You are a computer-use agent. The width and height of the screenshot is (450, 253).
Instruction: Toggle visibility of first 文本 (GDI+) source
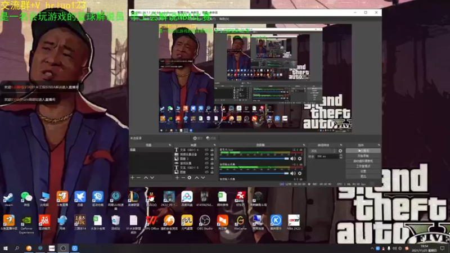206,150
